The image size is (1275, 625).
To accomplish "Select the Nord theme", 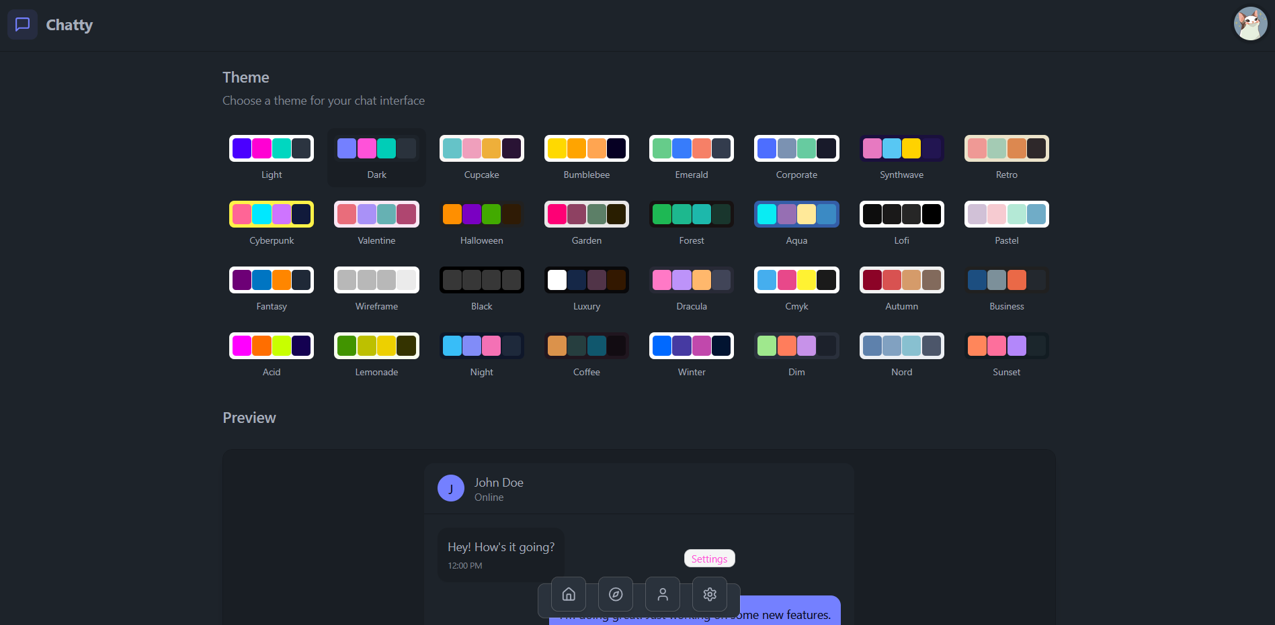I will click(x=902, y=355).
